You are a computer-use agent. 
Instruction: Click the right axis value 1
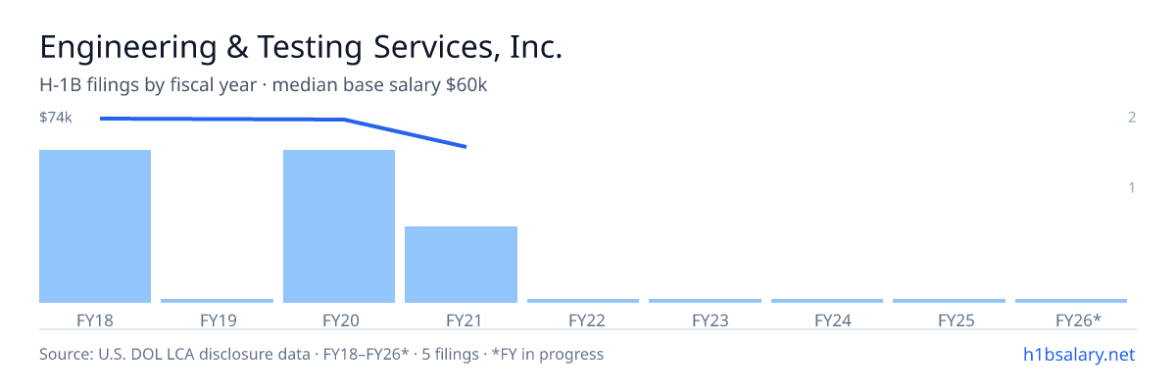point(1132,187)
